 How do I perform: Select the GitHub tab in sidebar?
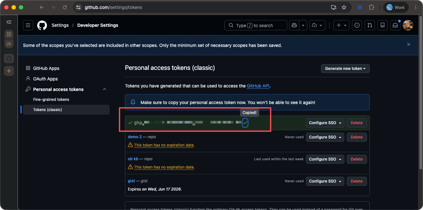click(9, 58)
